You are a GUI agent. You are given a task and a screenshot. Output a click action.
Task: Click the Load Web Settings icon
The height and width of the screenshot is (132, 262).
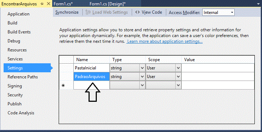[88, 12]
